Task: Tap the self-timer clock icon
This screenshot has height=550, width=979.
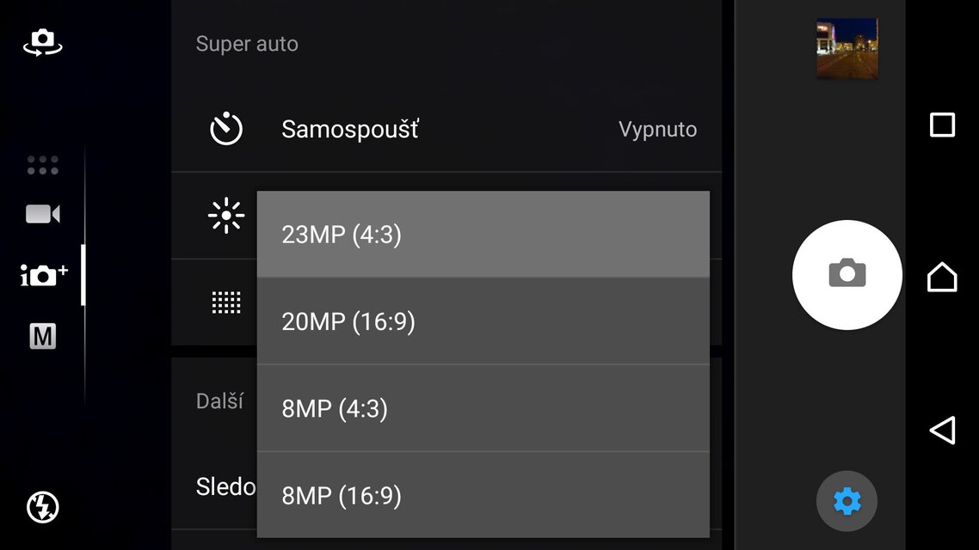Action: click(x=225, y=129)
